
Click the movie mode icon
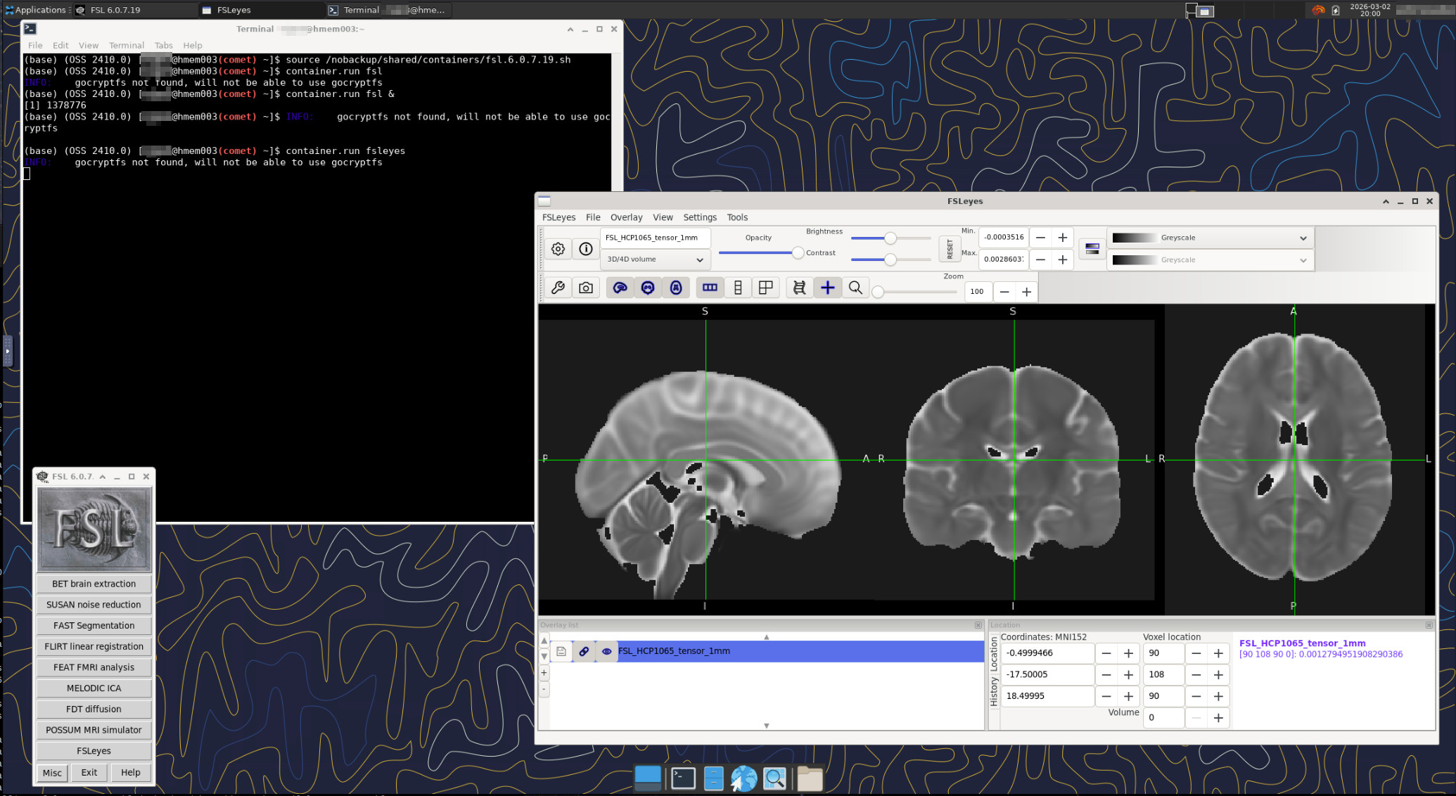click(799, 288)
